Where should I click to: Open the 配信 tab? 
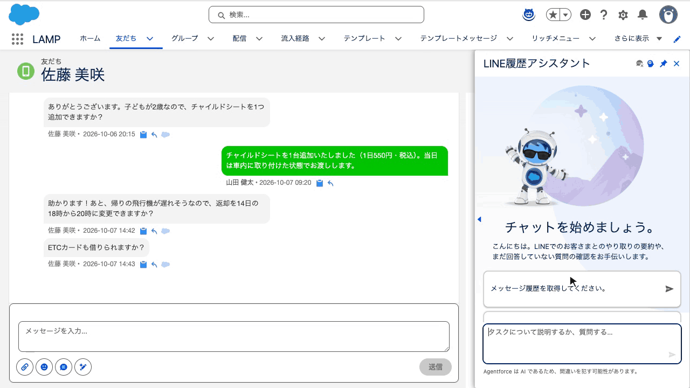click(240, 38)
